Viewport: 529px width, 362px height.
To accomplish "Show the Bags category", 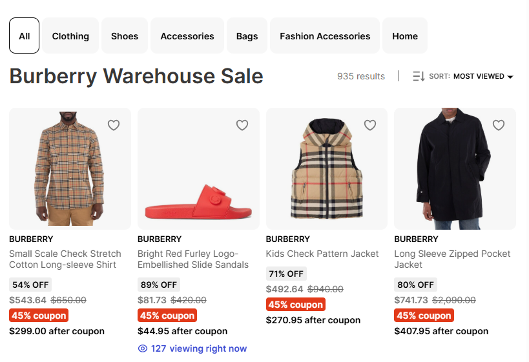I will [247, 36].
